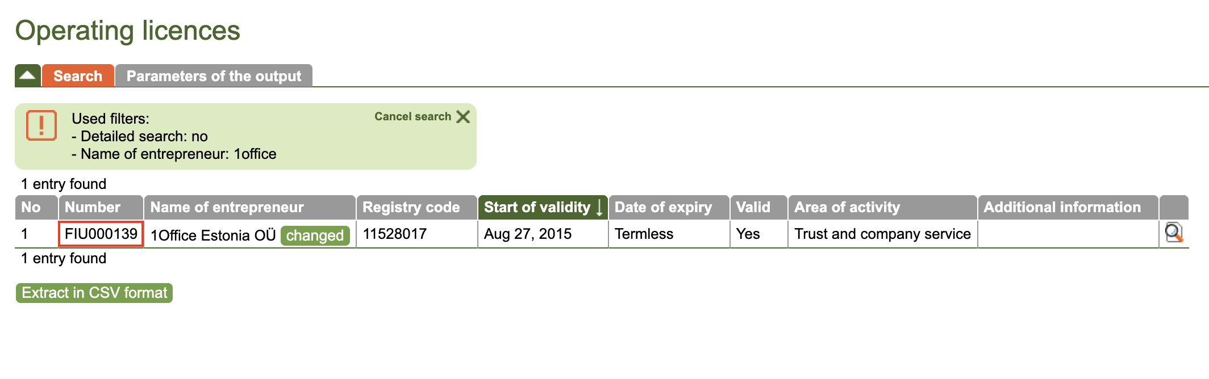This screenshot has width=1209, height=379.
Task: Click Extract in CSV format button
Action: 94,293
